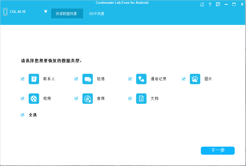Toggle the 全选 (Select All) checkbox
This screenshot has width=246, height=166.
click(x=22, y=115)
